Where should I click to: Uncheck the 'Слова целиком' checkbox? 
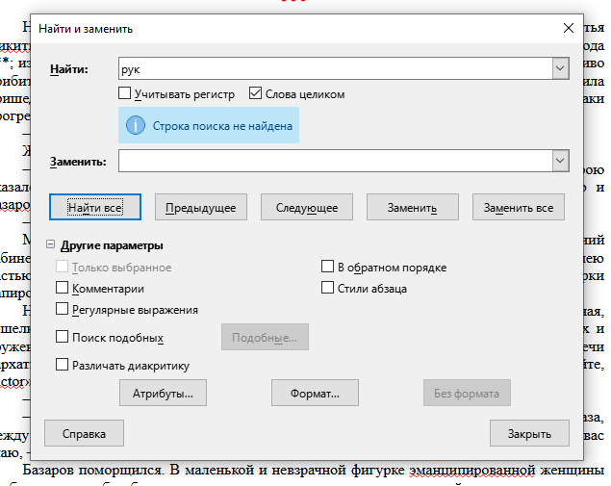tap(255, 94)
